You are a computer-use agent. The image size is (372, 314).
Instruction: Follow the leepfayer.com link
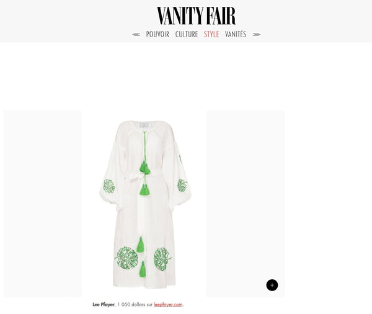coord(168,305)
